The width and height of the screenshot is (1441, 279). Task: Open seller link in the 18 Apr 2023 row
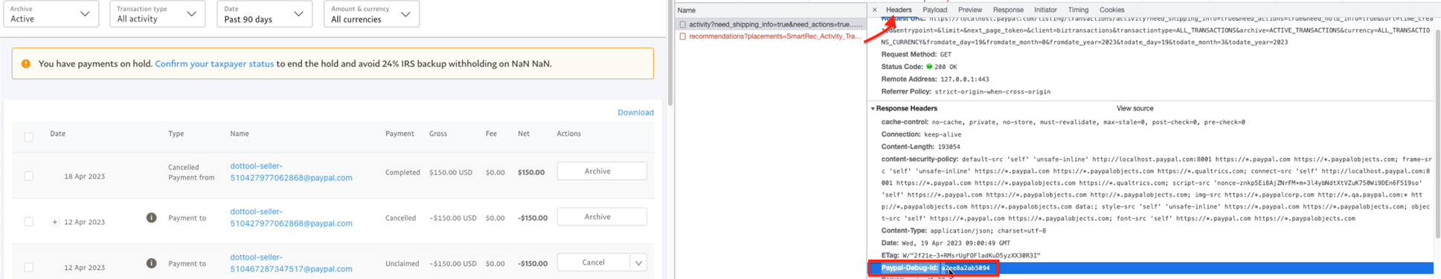(x=291, y=172)
